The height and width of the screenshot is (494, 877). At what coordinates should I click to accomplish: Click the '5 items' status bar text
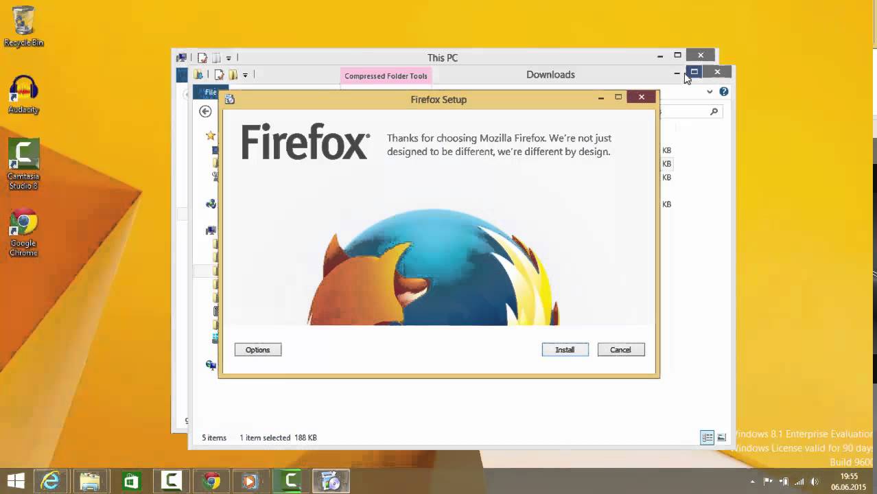click(214, 438)
